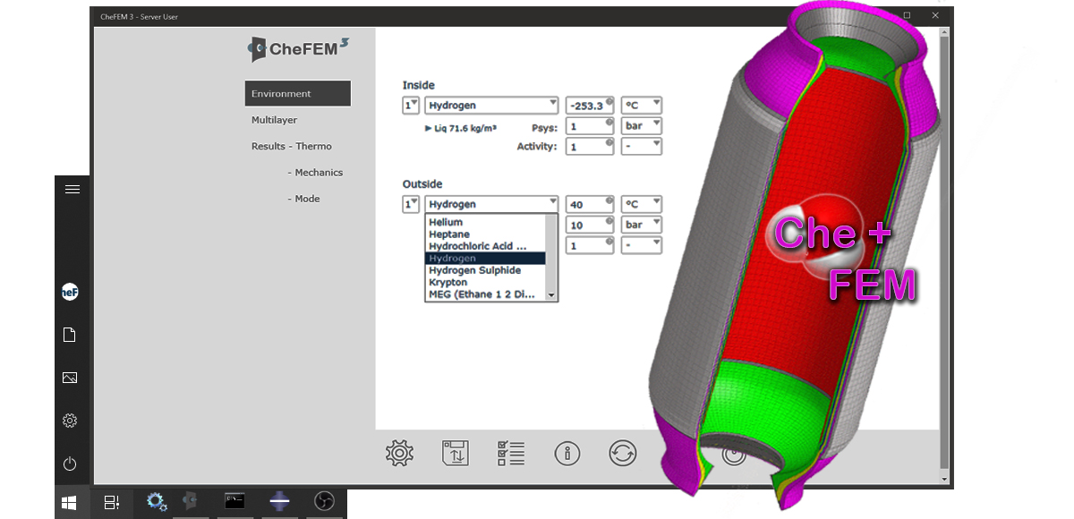
Task: Click the Outside pressure field showing 10
Action: pyautogui.click(x=590, y=225)
